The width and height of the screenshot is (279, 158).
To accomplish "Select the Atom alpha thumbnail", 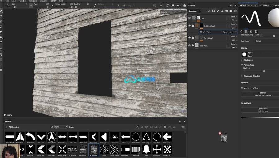I will pyautogui.click(x=104, y=149).
